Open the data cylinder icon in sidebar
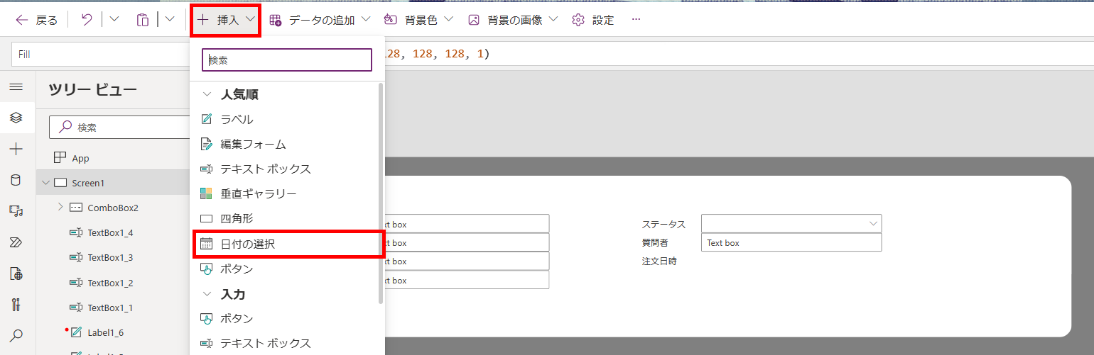 click(x=16, y=180)
